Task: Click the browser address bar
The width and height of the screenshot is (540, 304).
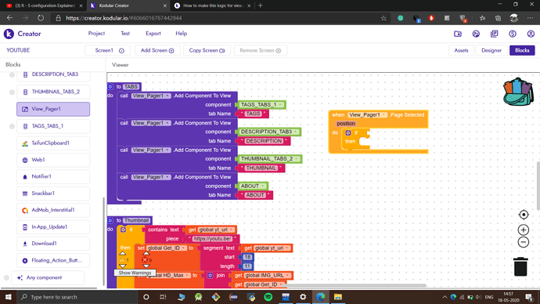Action: pyautogui.click(x=221, y=18)
